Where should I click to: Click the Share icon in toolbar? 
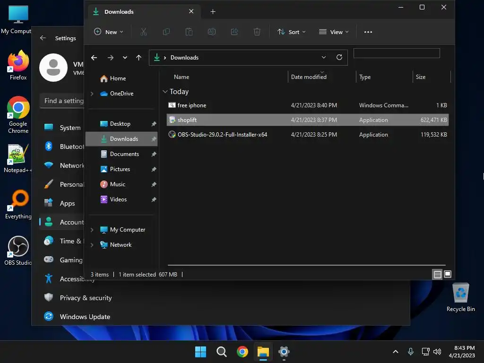click(234, 32)
